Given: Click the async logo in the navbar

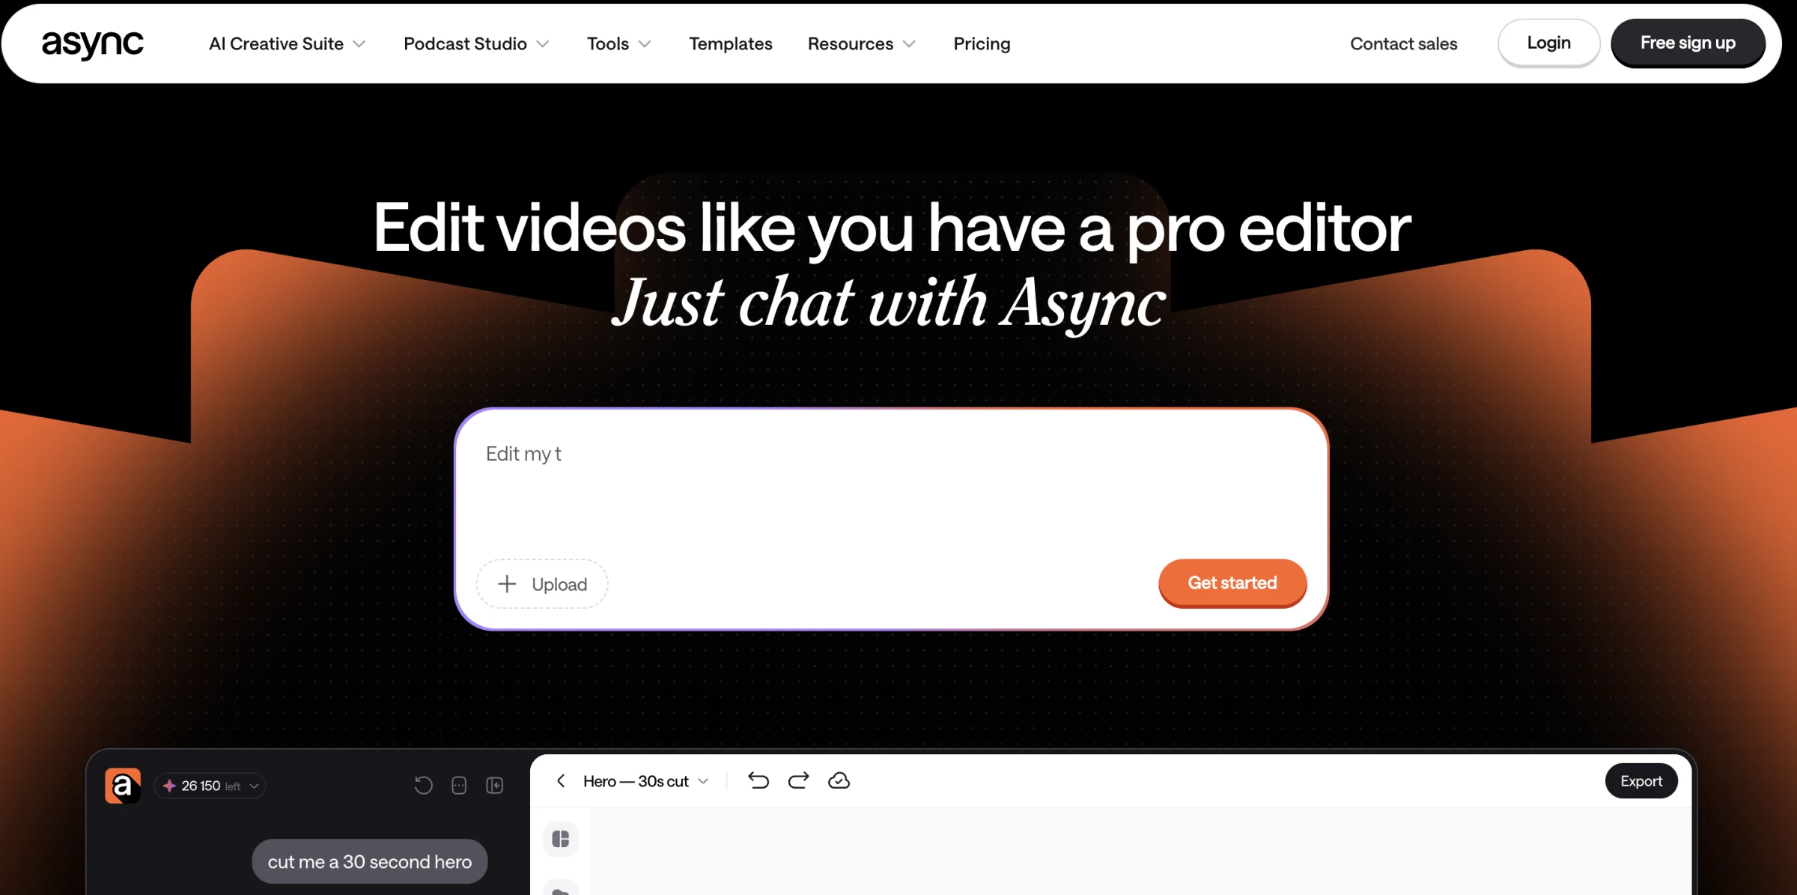Looking at the screenshot, I should 92,44.
